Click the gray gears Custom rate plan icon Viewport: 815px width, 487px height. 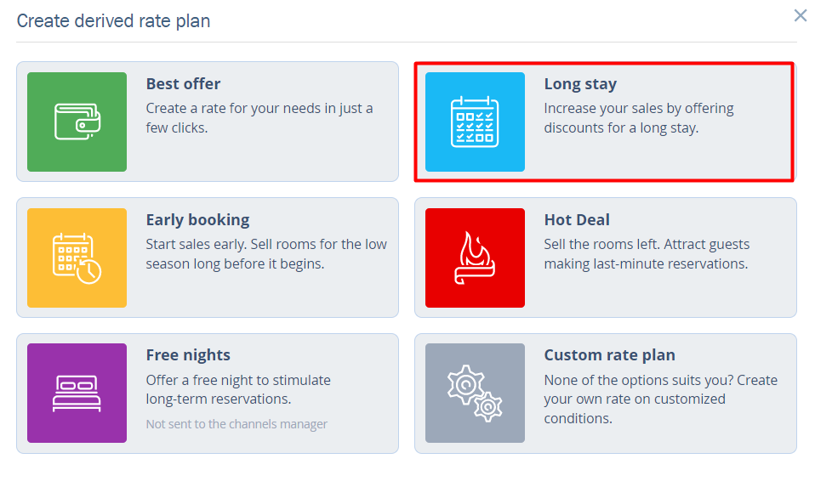point(475,393)
